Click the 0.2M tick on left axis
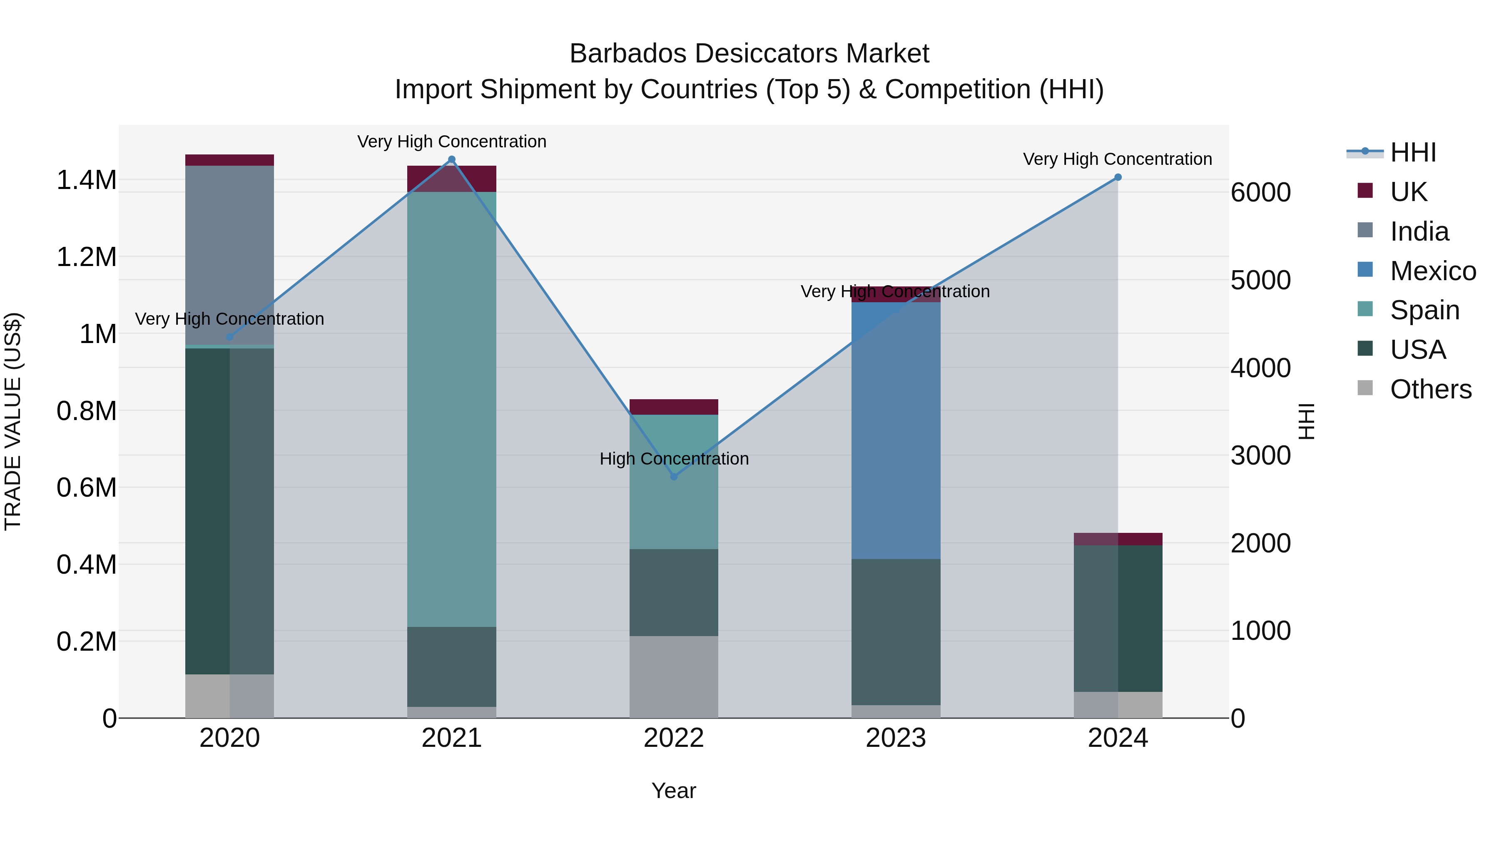The width and height of the screenshot is (1499, 843). [87, 642]
